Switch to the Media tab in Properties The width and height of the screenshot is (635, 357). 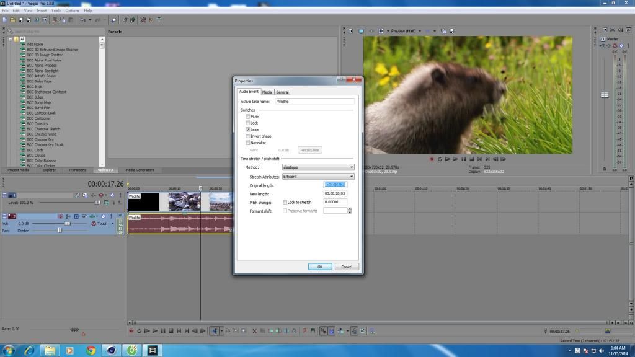coord(267,92)
